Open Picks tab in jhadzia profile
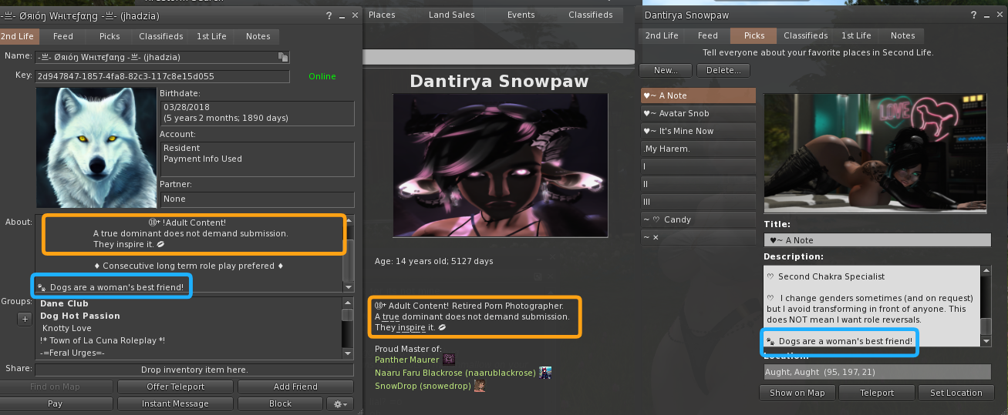This screenshot has width=1008, height=415. pyautogui.click(x=110, y=36)
